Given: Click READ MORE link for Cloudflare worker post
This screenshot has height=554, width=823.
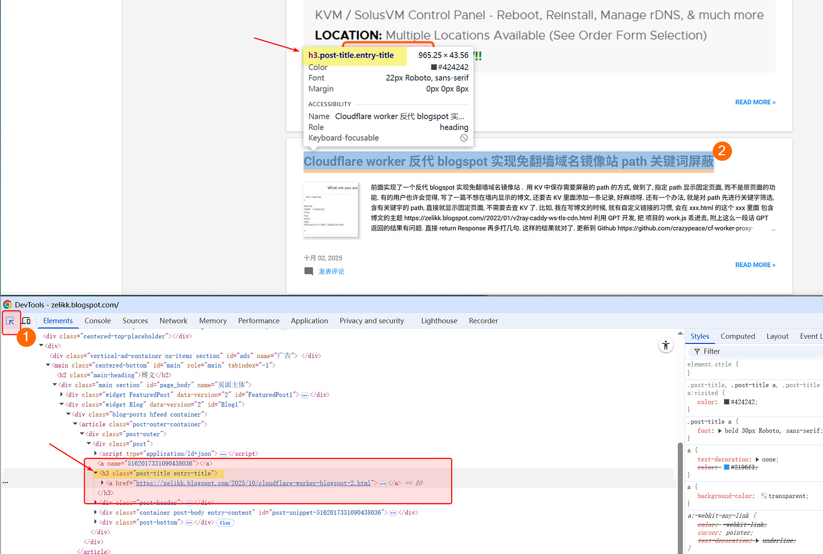Looking at the screenshot, I should (755, 265).
